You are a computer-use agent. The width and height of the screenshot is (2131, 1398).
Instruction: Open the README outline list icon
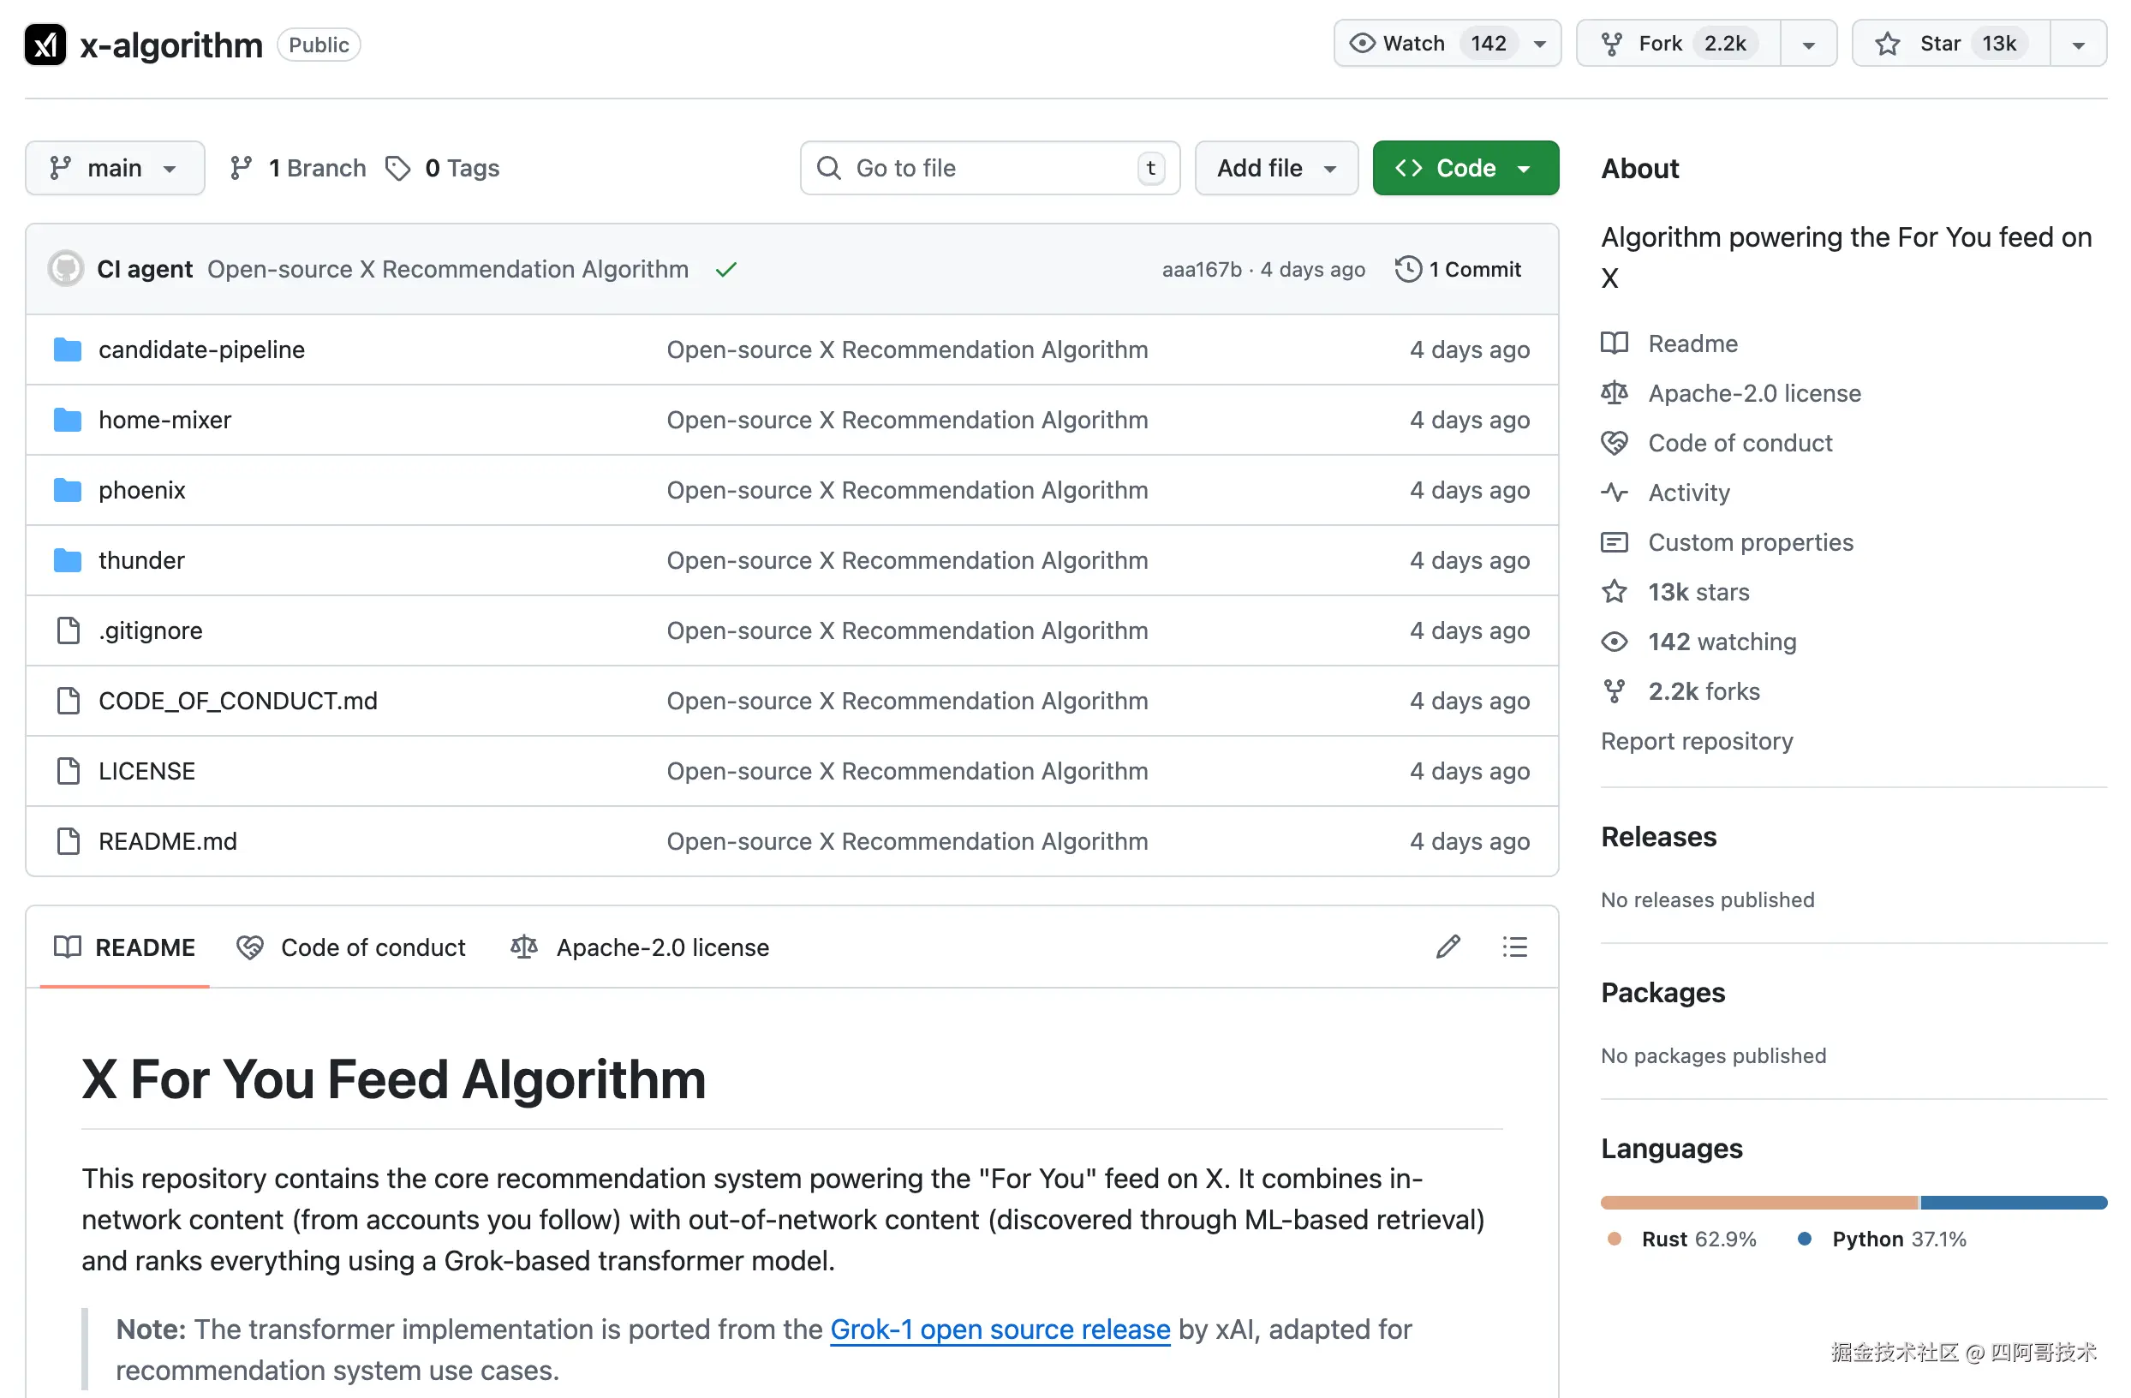[x=1514, y=947]
